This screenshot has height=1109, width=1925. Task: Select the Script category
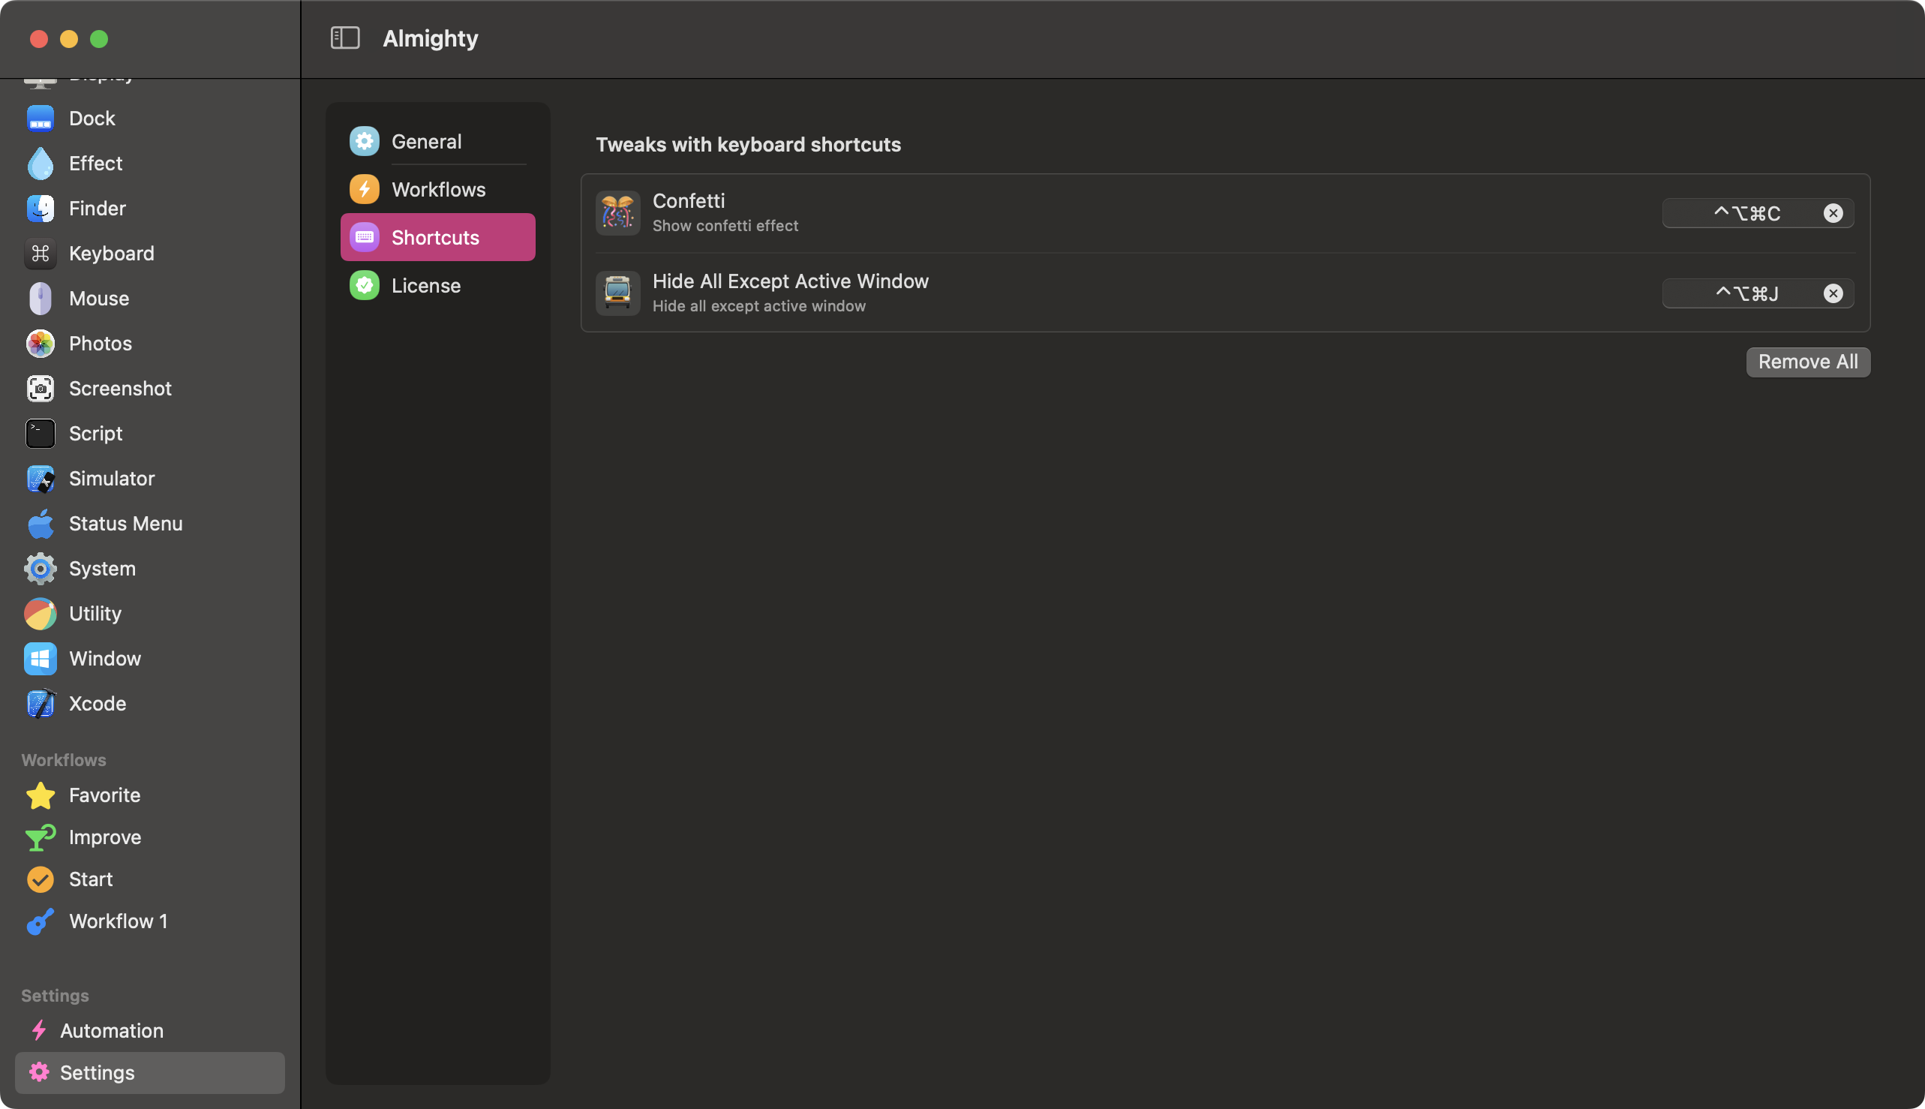point(95,433)
